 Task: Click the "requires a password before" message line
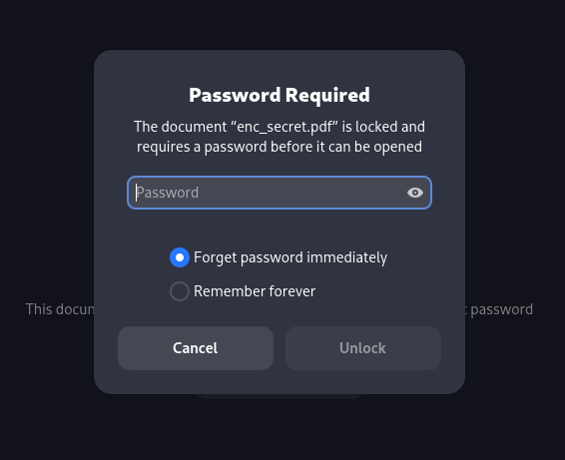point(203,147)
